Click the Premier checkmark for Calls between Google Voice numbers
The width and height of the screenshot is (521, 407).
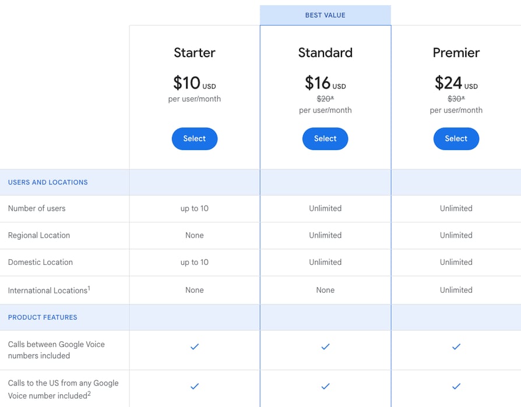[x=456, y=346]
